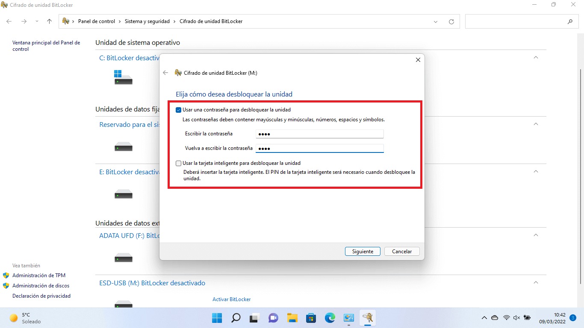
Task: Click the search magnifier icon
Action: 570,22
